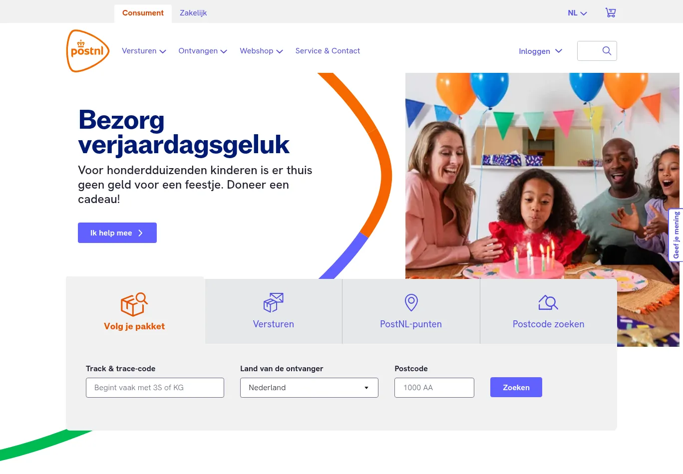Viewport: 683px width, 474px height.
Task: Open the Postcode zoeken house icon
Action: (x=548, y=302)
